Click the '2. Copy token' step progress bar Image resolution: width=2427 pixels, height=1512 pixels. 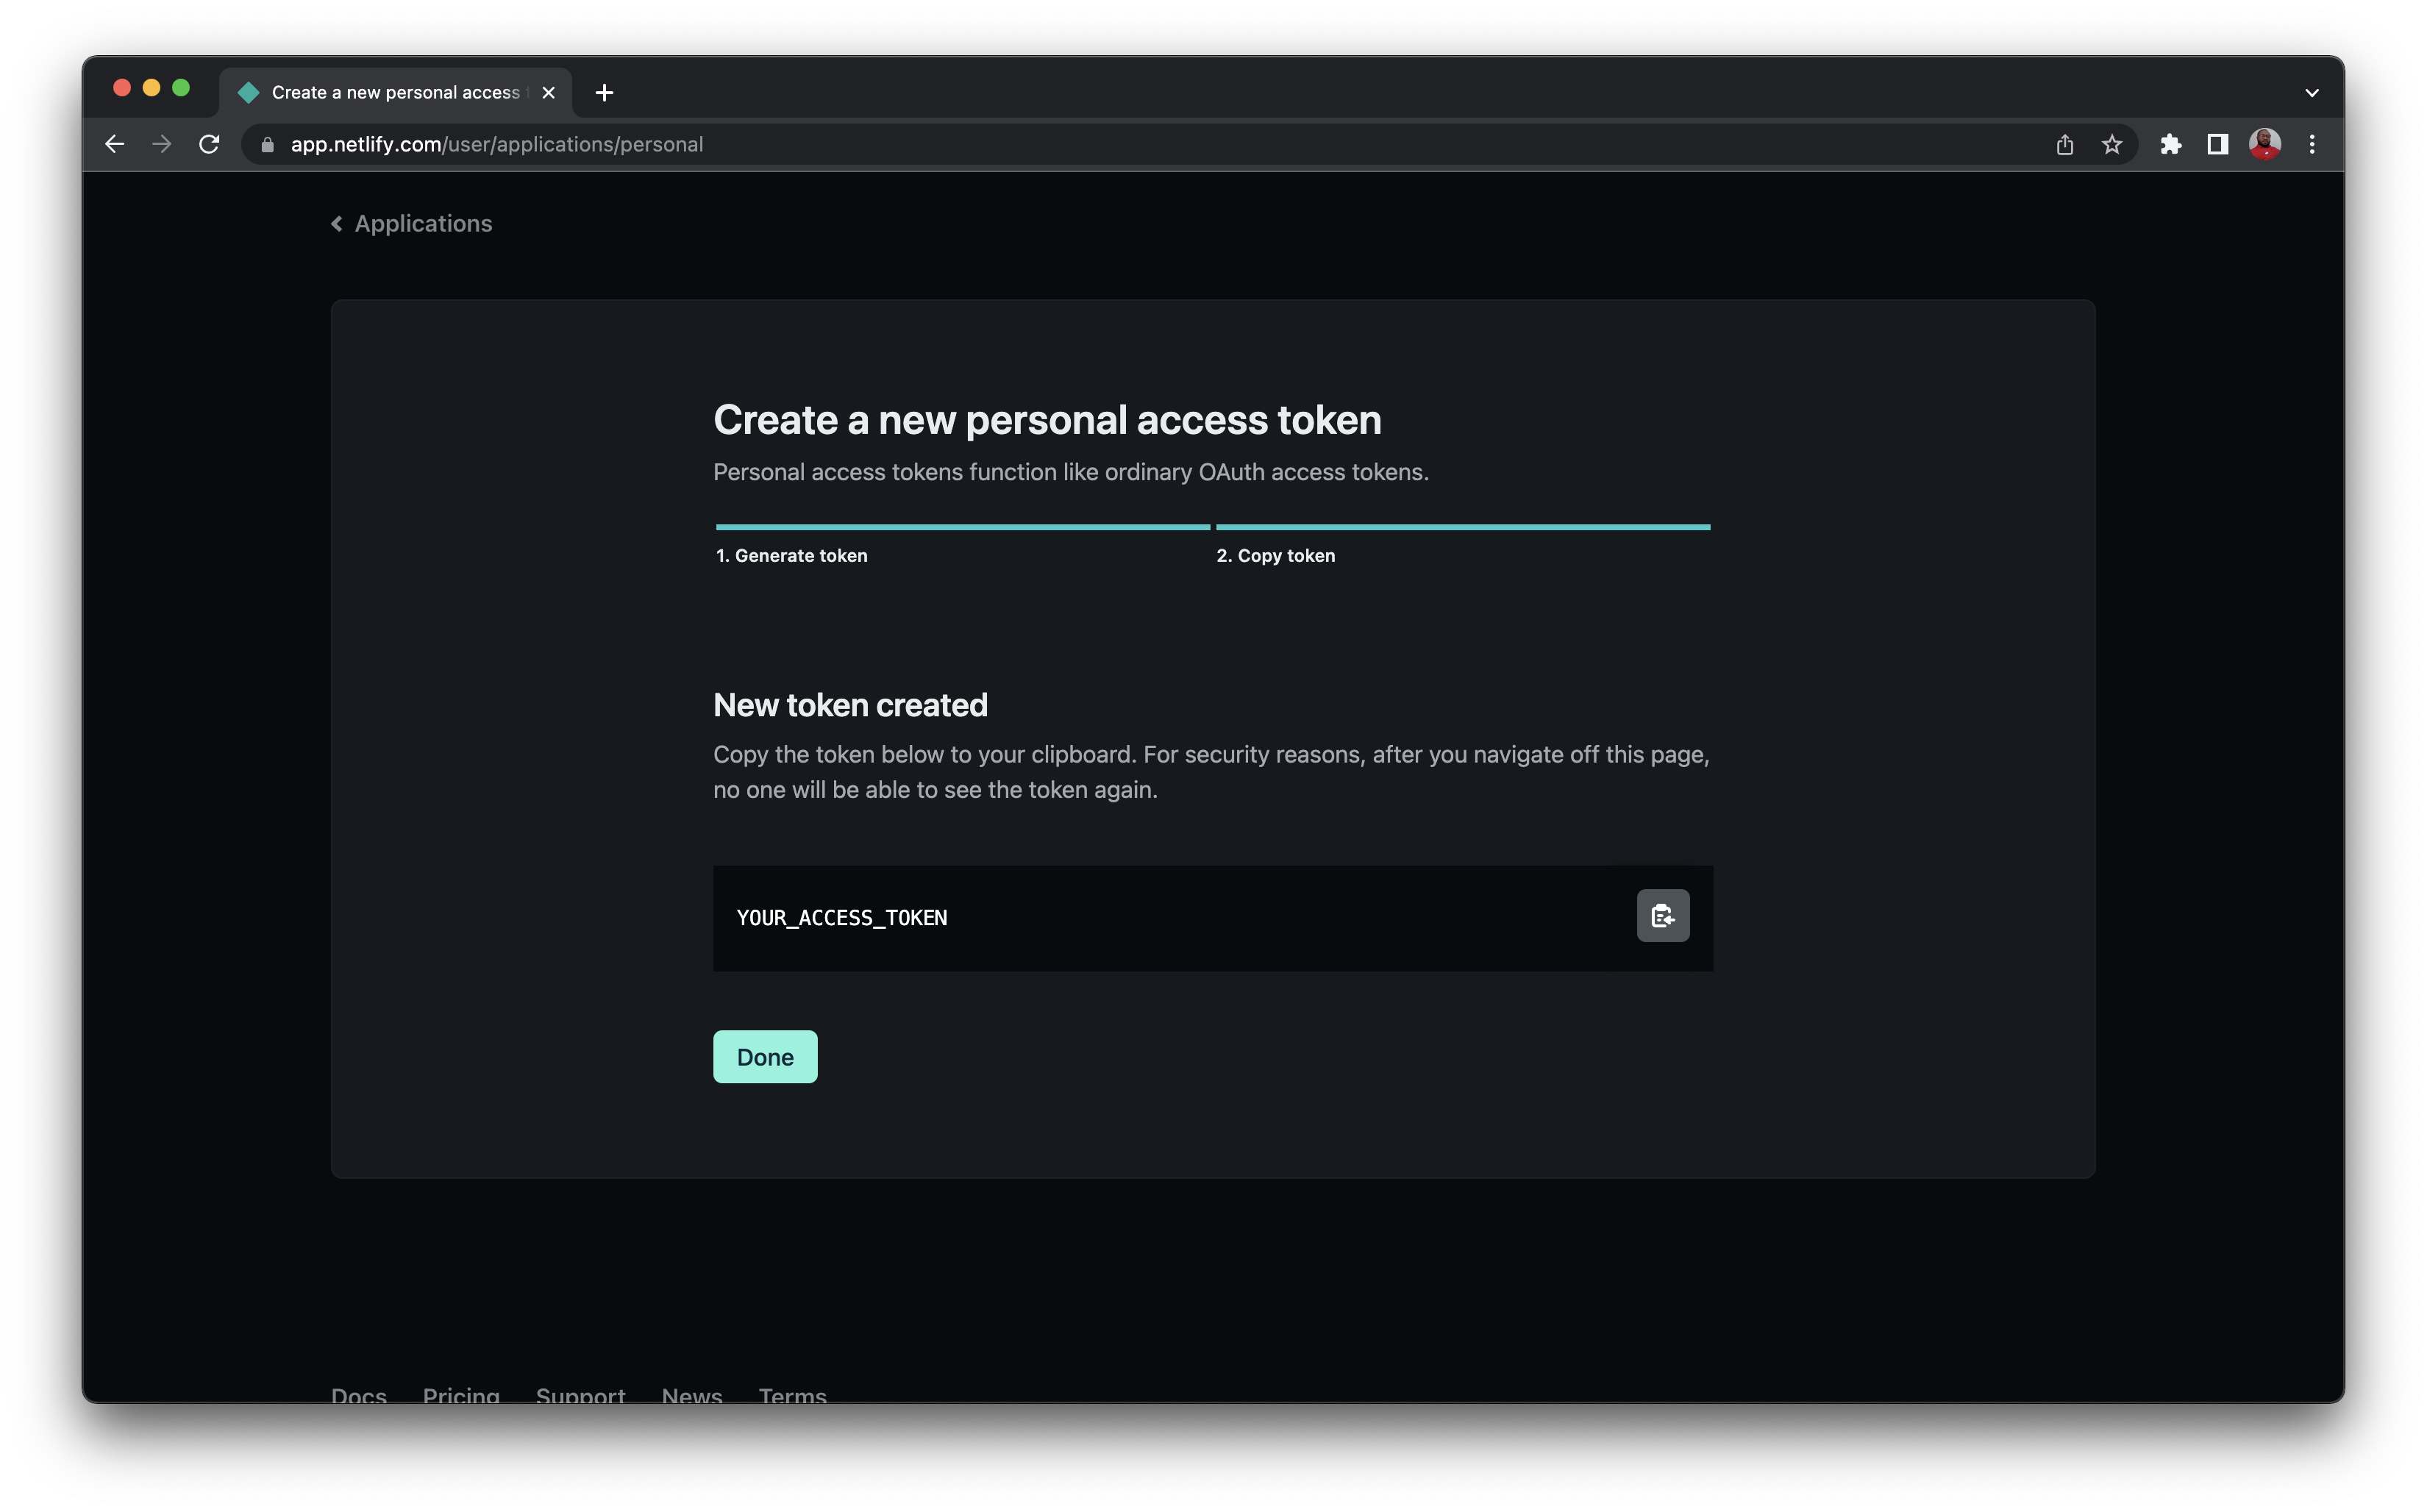pyautogui.click(x=1463, y=527)
